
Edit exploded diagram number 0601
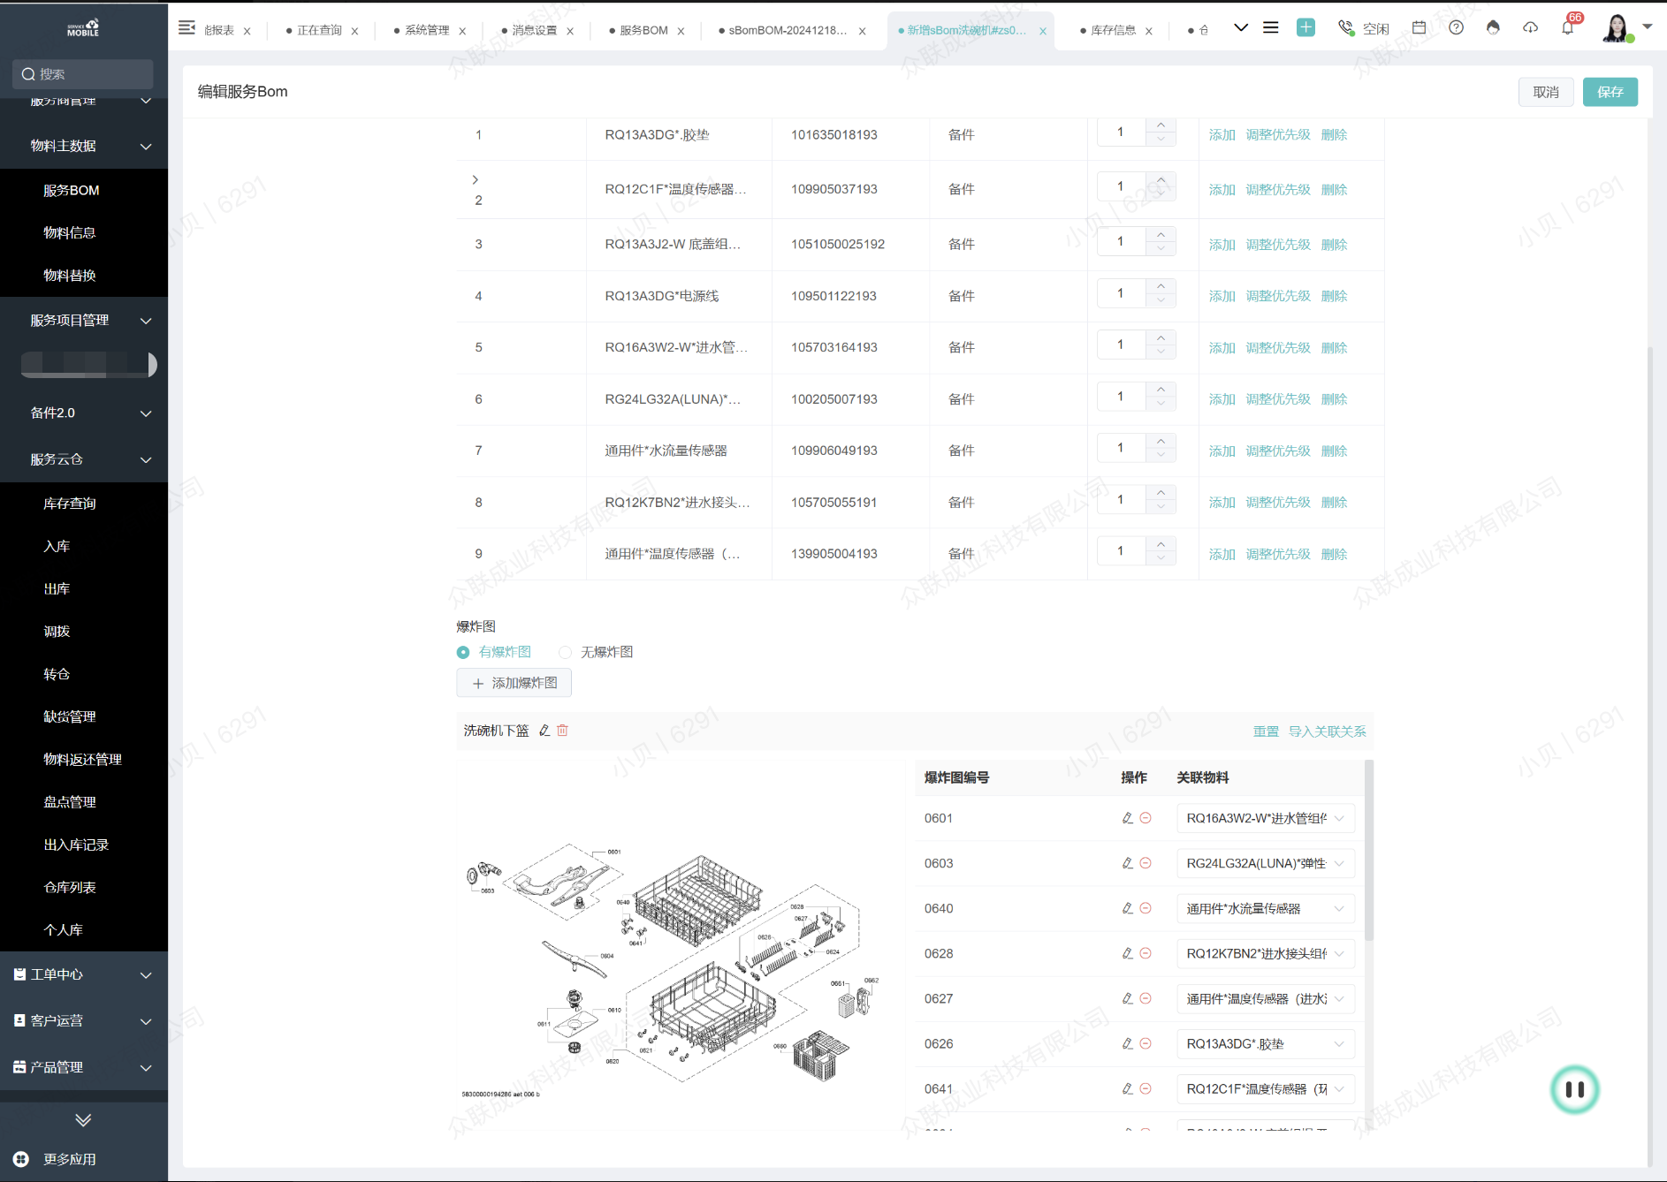[1128, 818]
